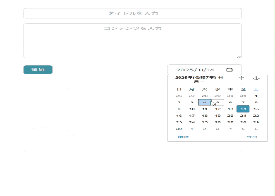275x196 pixels.
Task: Click the 今日 link in calendar
Action: coord(252,137)
